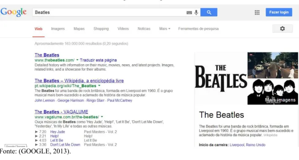Viewport: 299px width, 160px height.
Task: Expand the vagalume.com.br URL dropdown arrow
Action: (x=102, y=117)
